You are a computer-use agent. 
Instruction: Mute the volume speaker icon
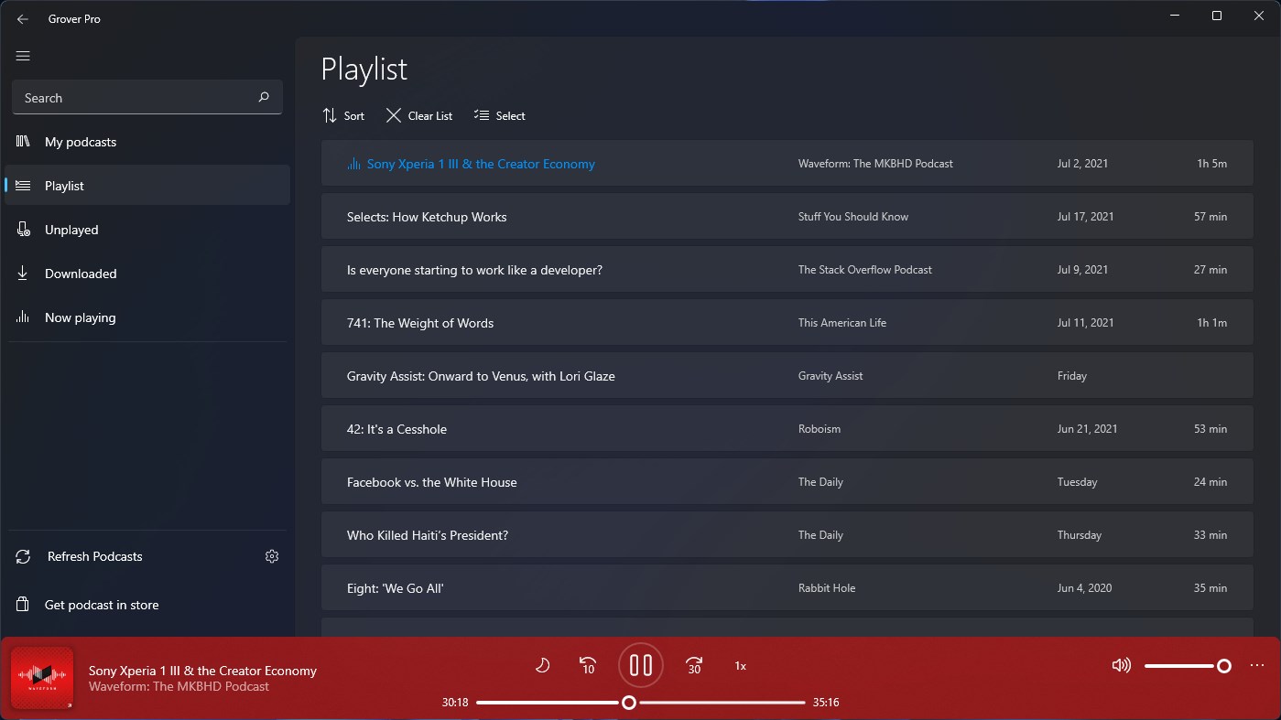click(x=1121, y=665)
